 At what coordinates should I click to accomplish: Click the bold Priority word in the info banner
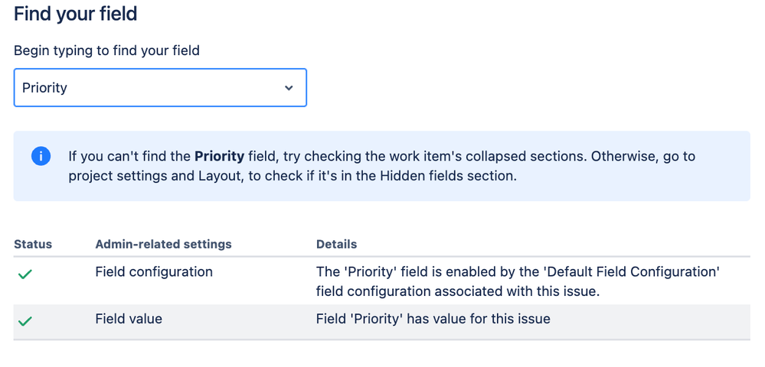coord(219,157)
